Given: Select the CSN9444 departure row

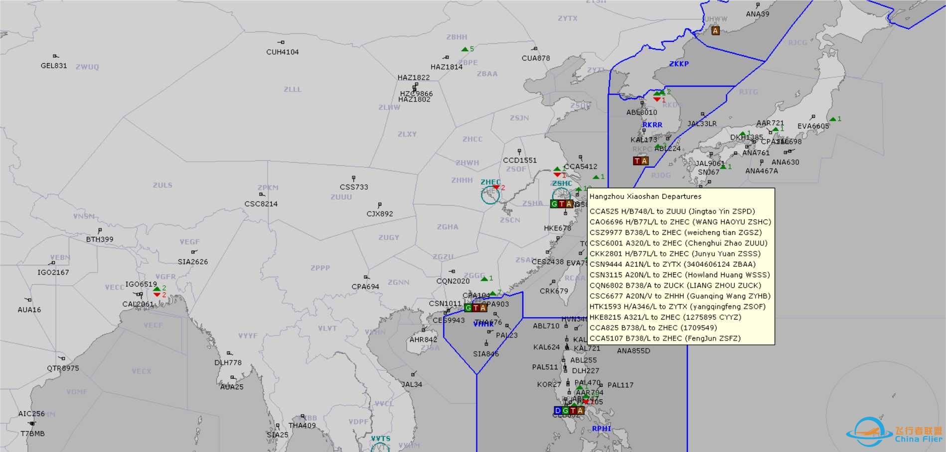Looking at the screenshot, I should click(672, 264).
